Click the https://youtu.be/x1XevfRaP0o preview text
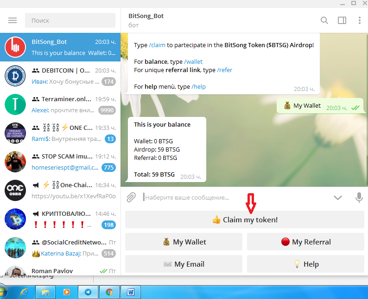 click(74, 196)
